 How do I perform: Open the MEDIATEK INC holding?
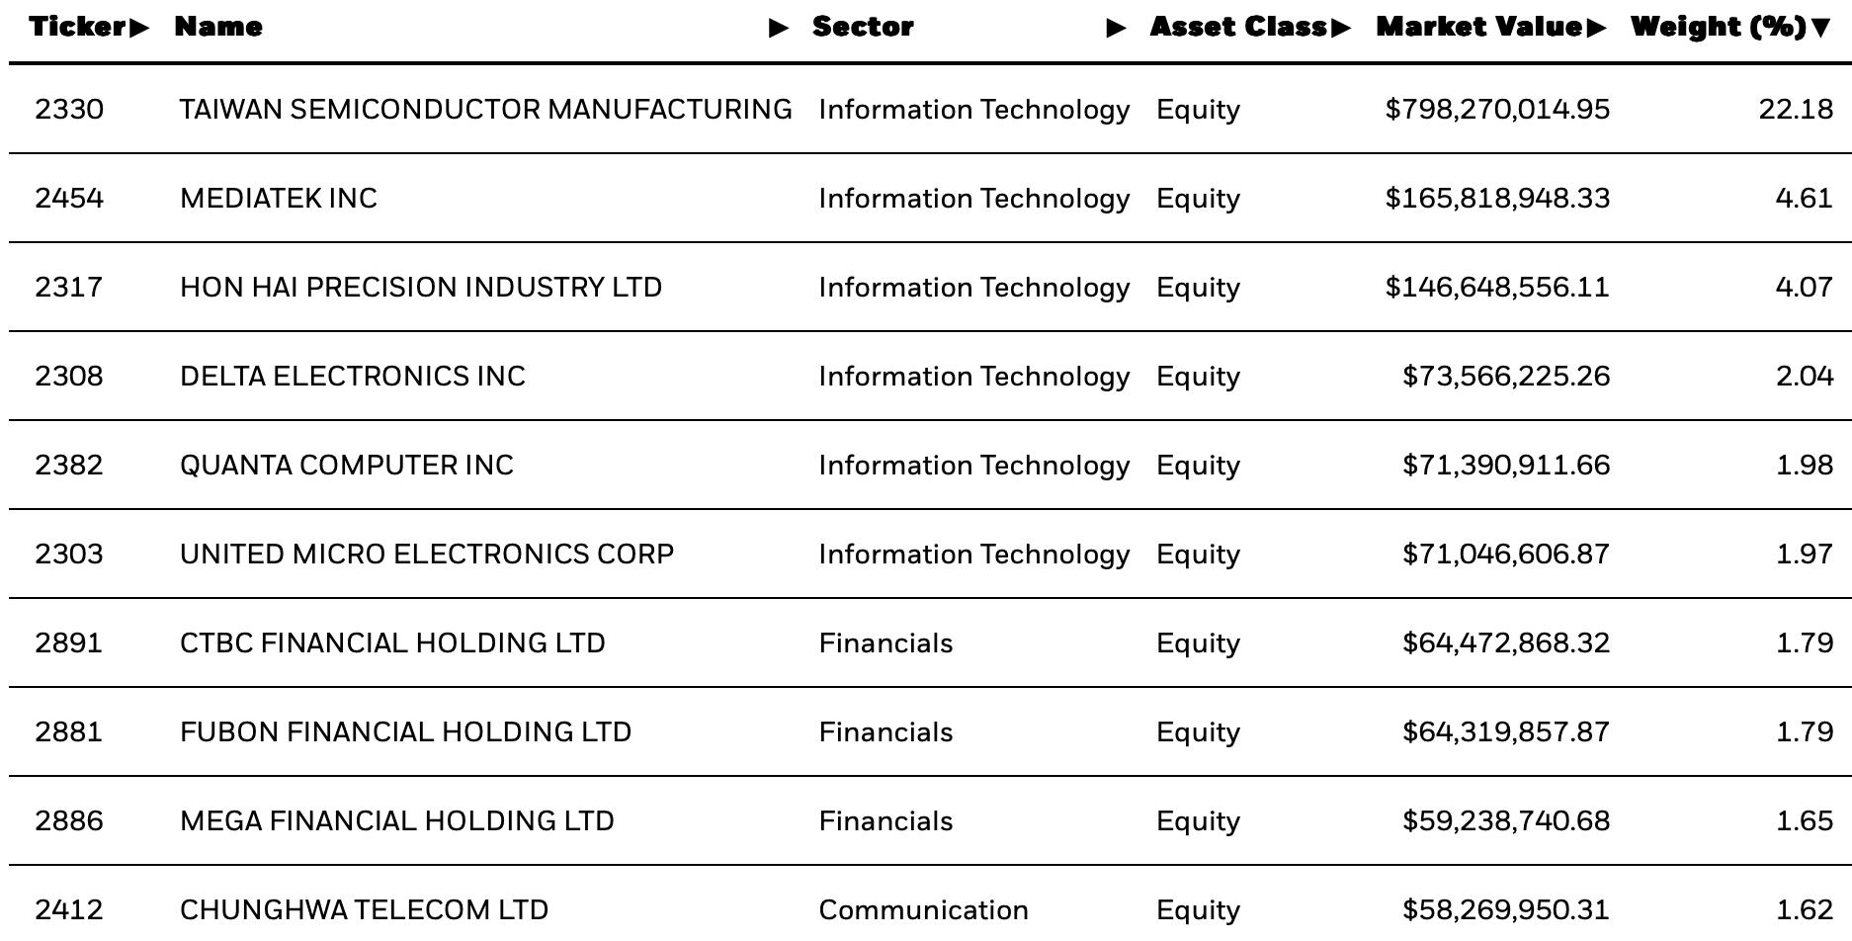point(279,198)
